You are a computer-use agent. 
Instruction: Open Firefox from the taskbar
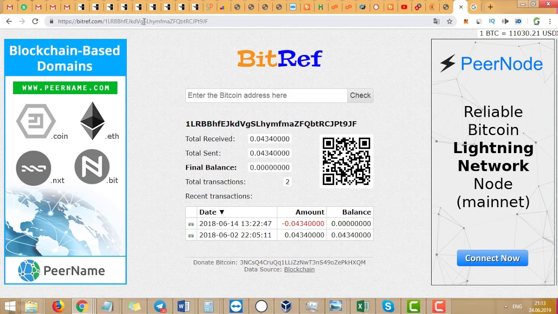[58, 307]
